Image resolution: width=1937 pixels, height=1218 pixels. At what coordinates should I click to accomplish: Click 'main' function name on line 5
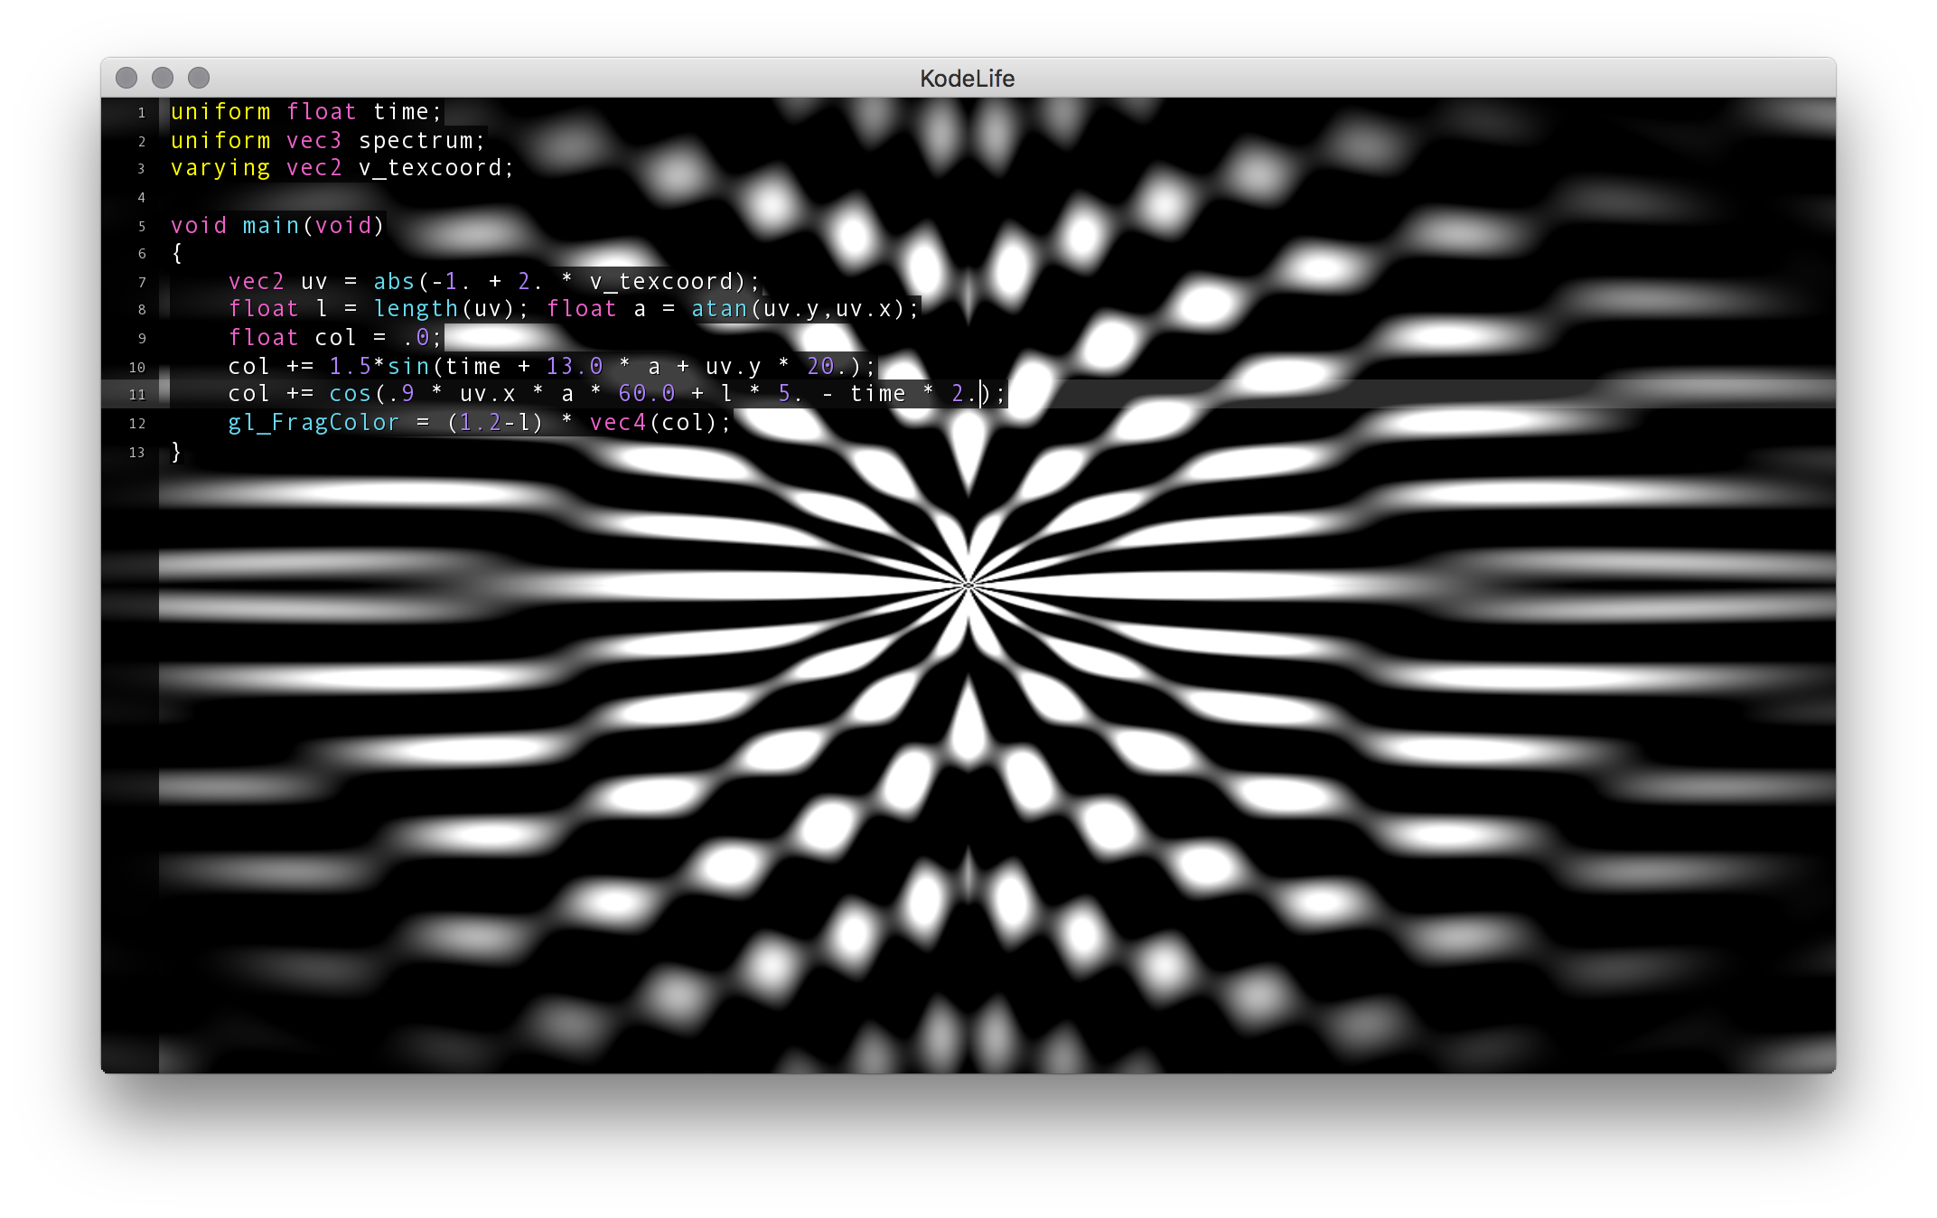pyautogui.click(x=271, y=225)
